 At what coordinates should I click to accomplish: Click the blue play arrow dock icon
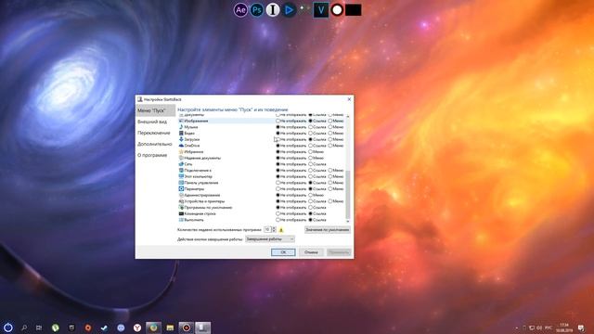pyautogui.click(x=289, y=10)
